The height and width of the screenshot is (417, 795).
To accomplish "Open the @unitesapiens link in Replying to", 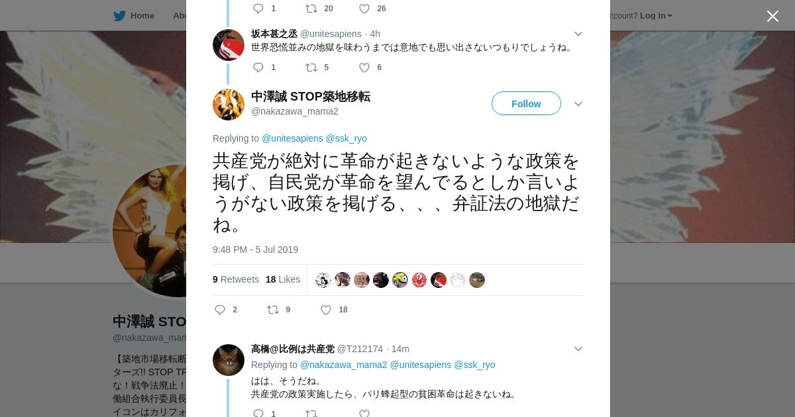I will (x=292, y=138).
